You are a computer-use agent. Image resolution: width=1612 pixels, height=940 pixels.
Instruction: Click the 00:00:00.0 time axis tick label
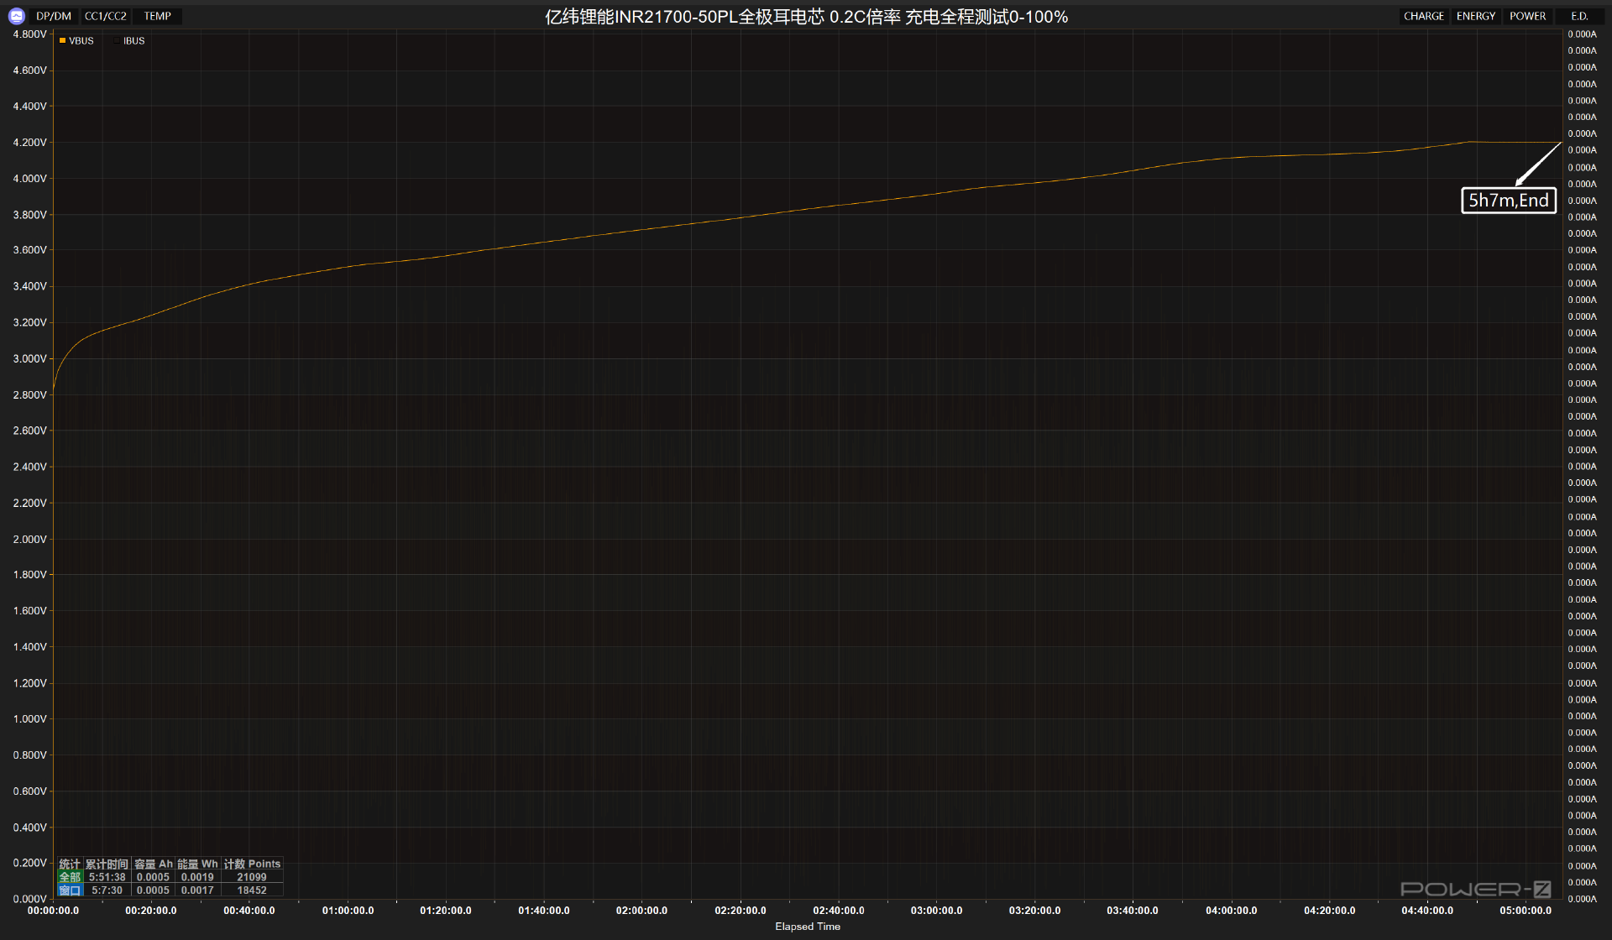pyautogui.click(x=53, y=911)
